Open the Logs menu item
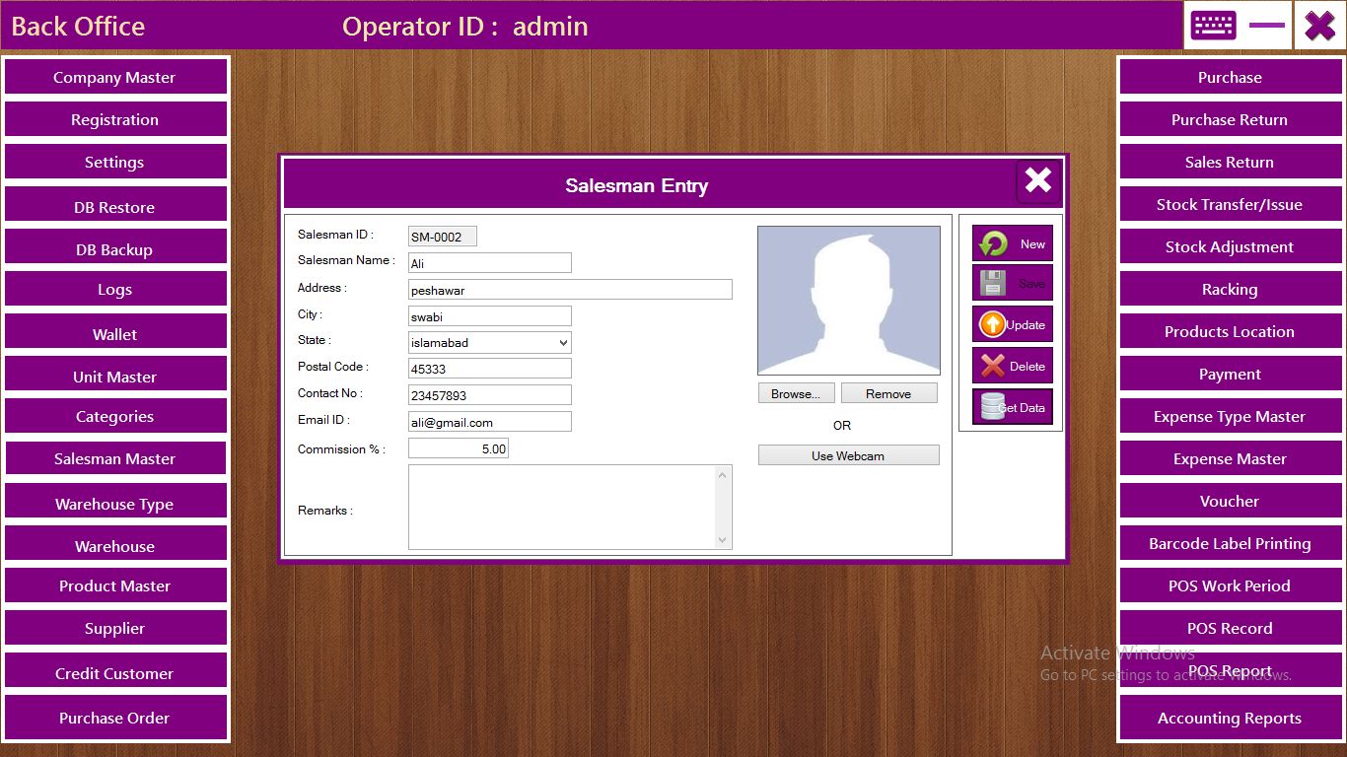 (115, 289)
